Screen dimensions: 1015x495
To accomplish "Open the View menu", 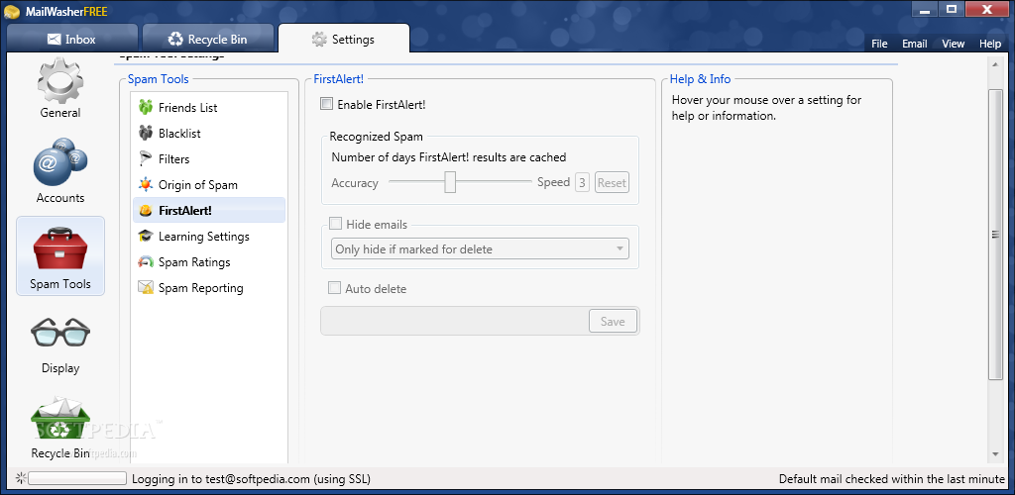I will point(953,44).
